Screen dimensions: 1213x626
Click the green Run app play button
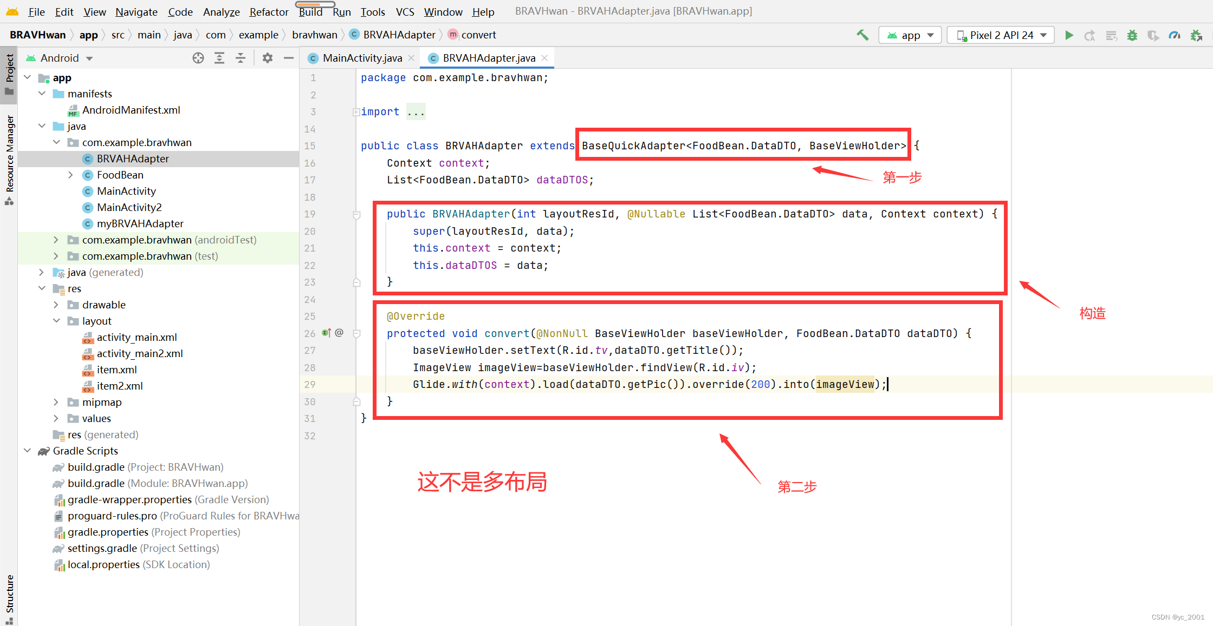1069,36
